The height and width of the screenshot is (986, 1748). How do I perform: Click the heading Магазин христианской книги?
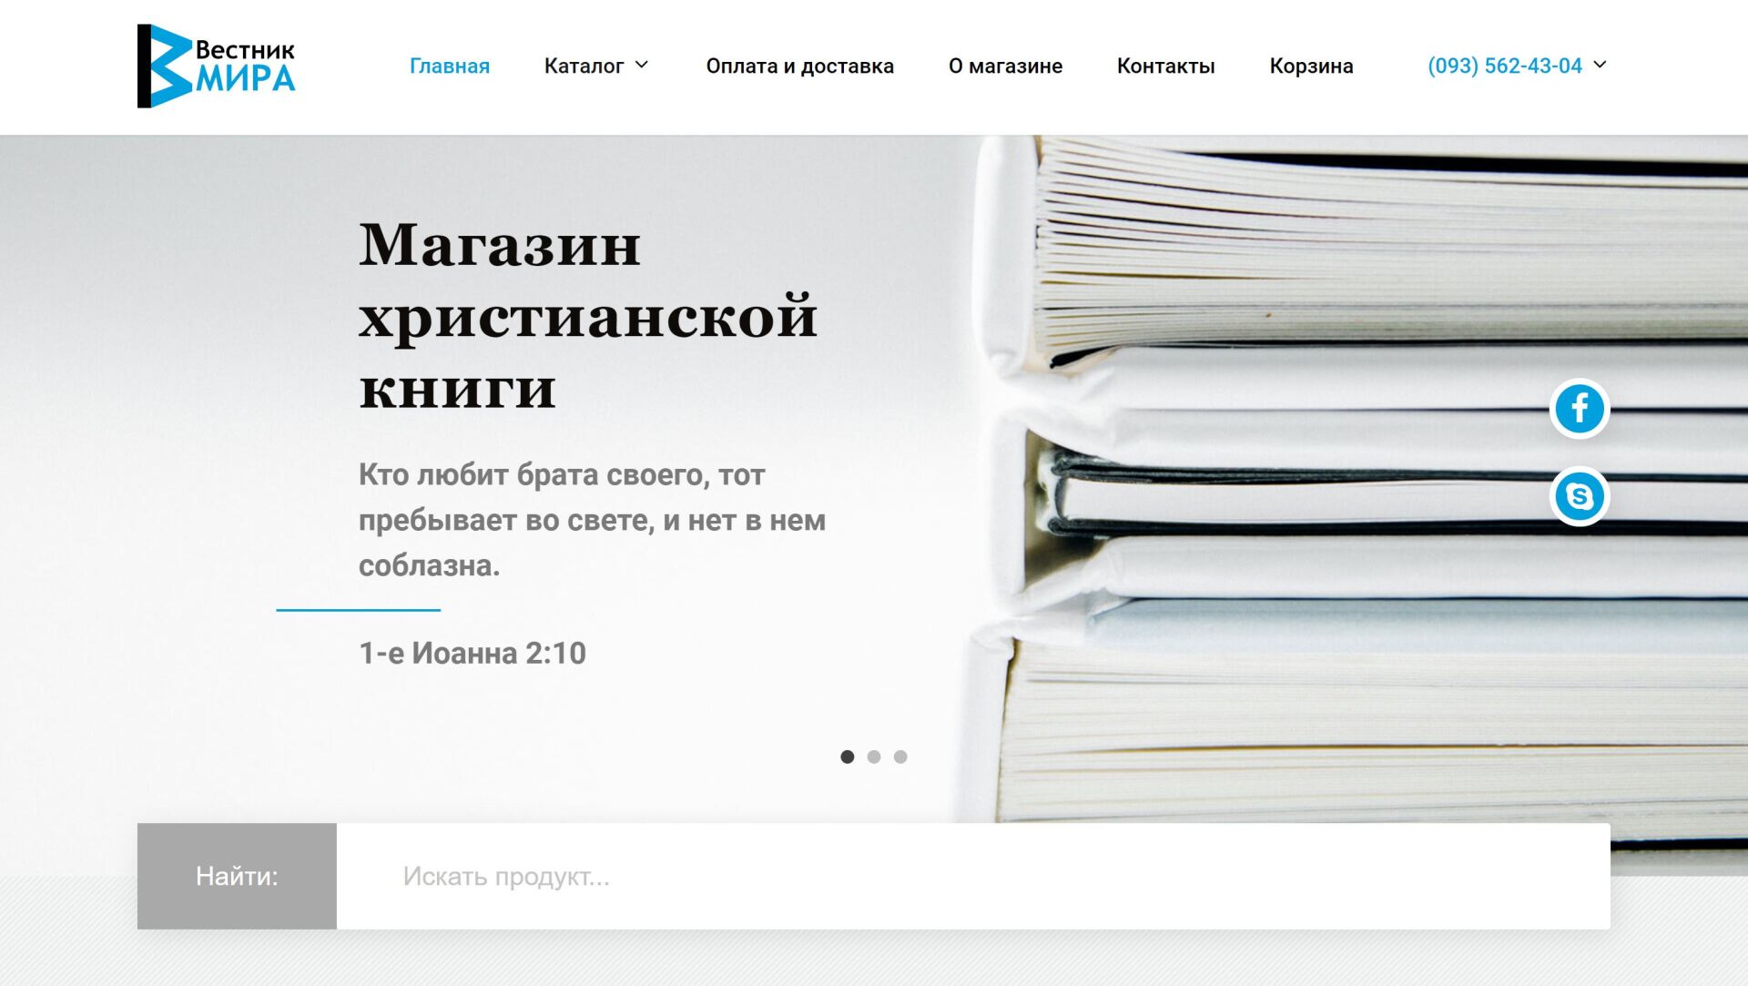tap(589, 316)
